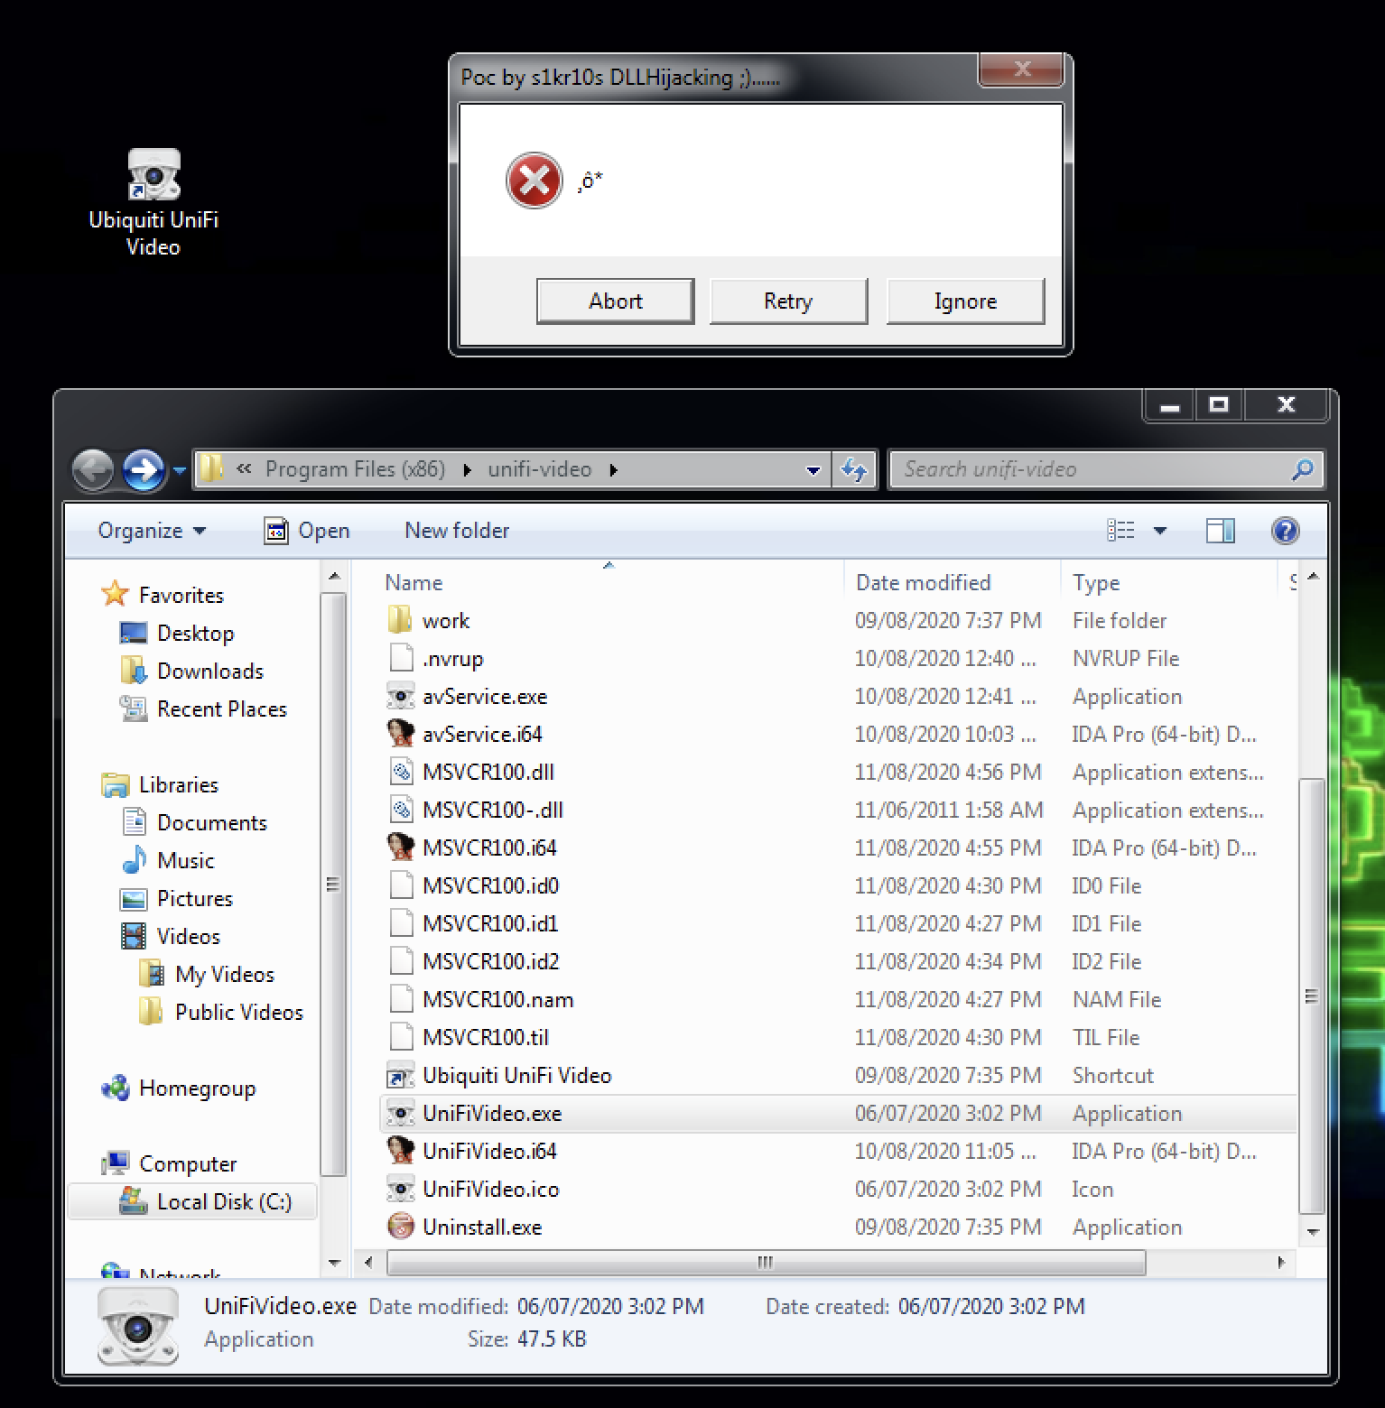This screenshot has width=1385, height=1408.
Task: Select the MSVCR100.i64 IDA database icon
Action: tap(400, 848)
